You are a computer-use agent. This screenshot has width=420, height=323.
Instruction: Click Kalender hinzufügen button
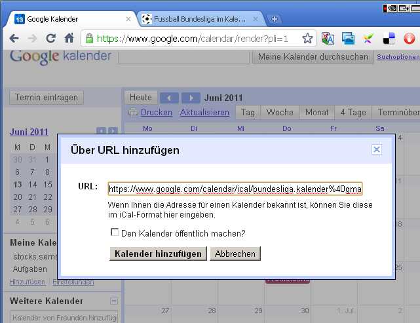158,254
